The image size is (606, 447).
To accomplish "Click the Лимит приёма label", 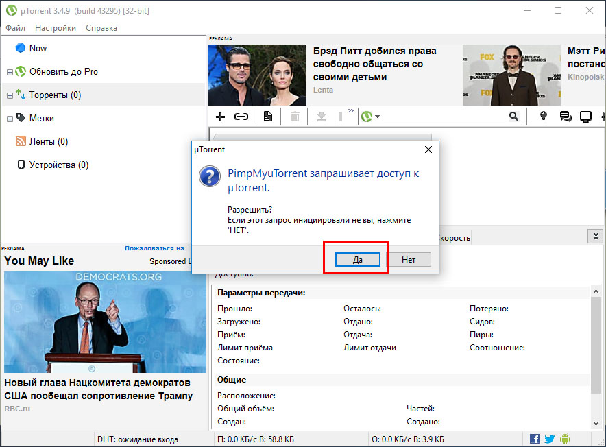I will tap(245, 348).
